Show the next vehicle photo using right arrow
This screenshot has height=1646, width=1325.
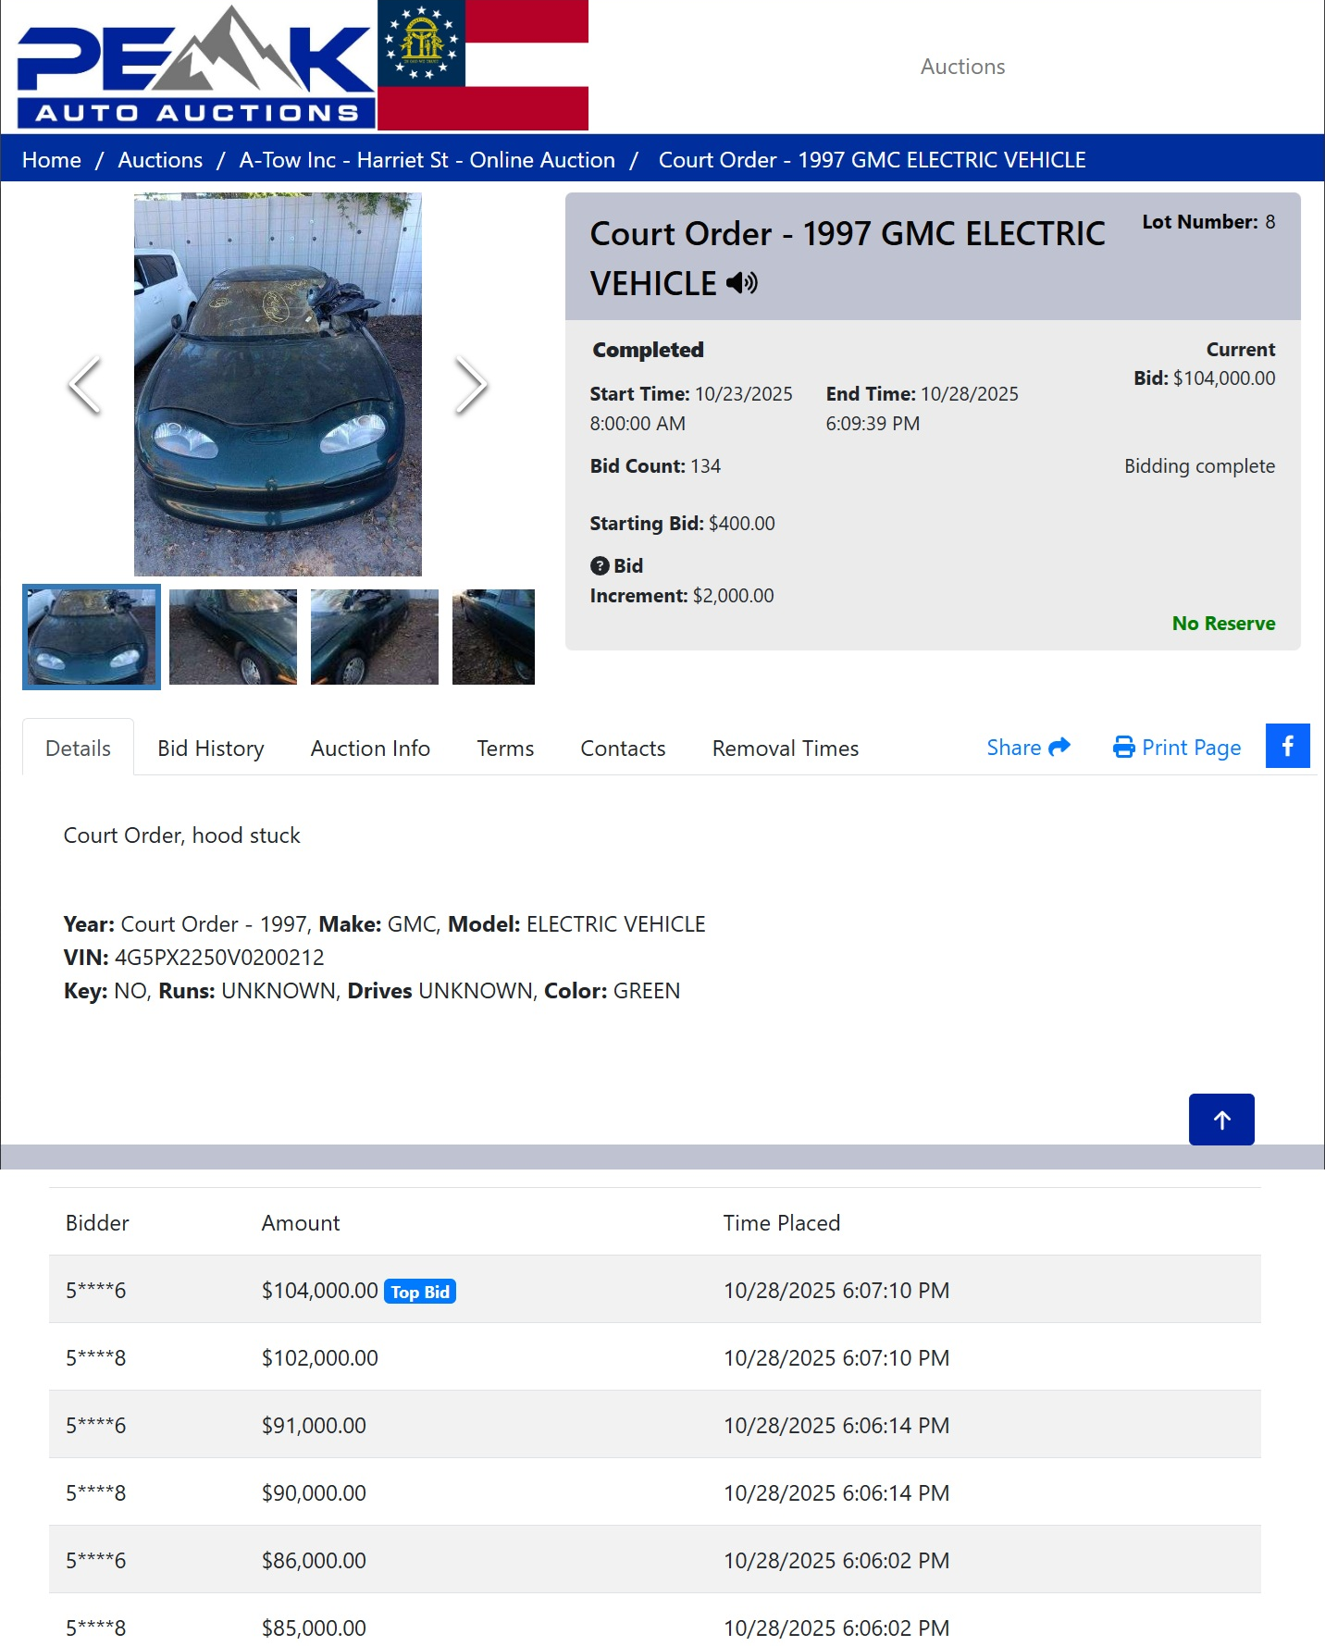tap(470, 385)
